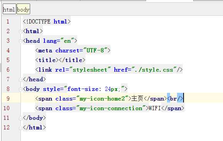Click the empty title tag pair

(x=60, y=60)
